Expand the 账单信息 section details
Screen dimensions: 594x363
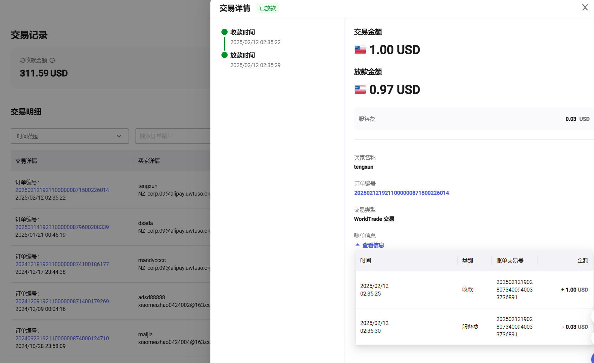coord(373,245)
